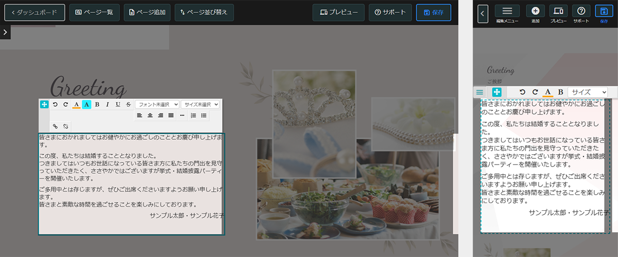Click the ご挨拶 subtitle in mobile view
The image size is (618, 257).
pyautogui.click(x=494, y=81)
